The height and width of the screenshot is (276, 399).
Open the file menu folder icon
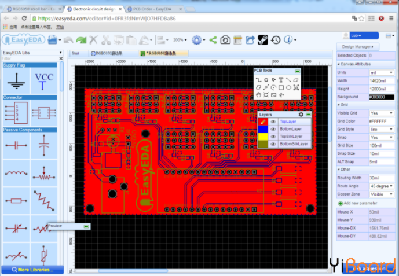(x=53, y=40)
